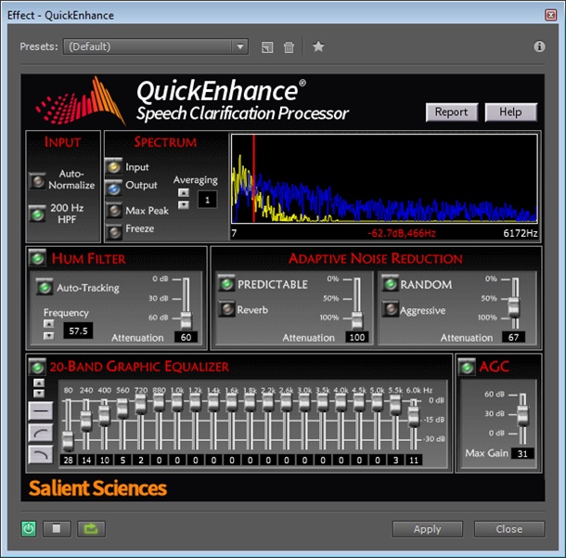566x558 pixels.
Task: Click the Frequency value field 57.5
Action: tap(78, 331)
